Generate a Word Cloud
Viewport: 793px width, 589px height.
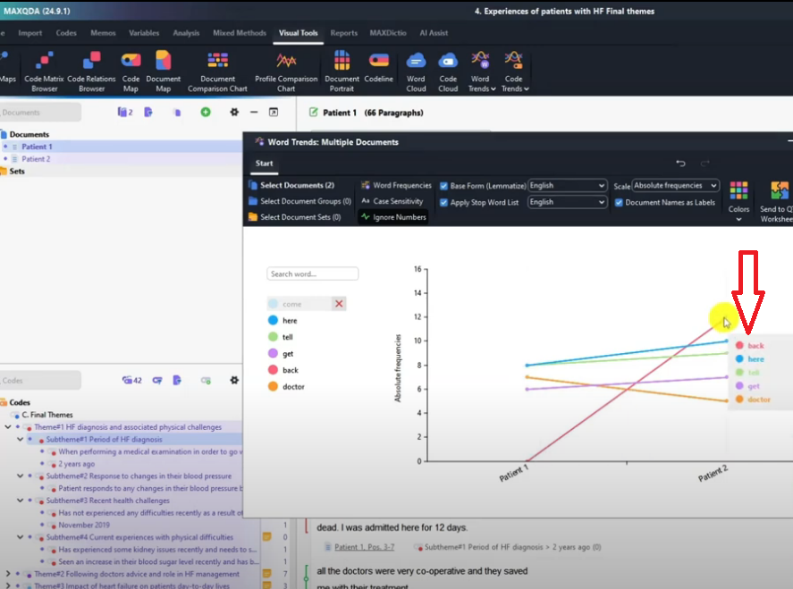point(416,72)
